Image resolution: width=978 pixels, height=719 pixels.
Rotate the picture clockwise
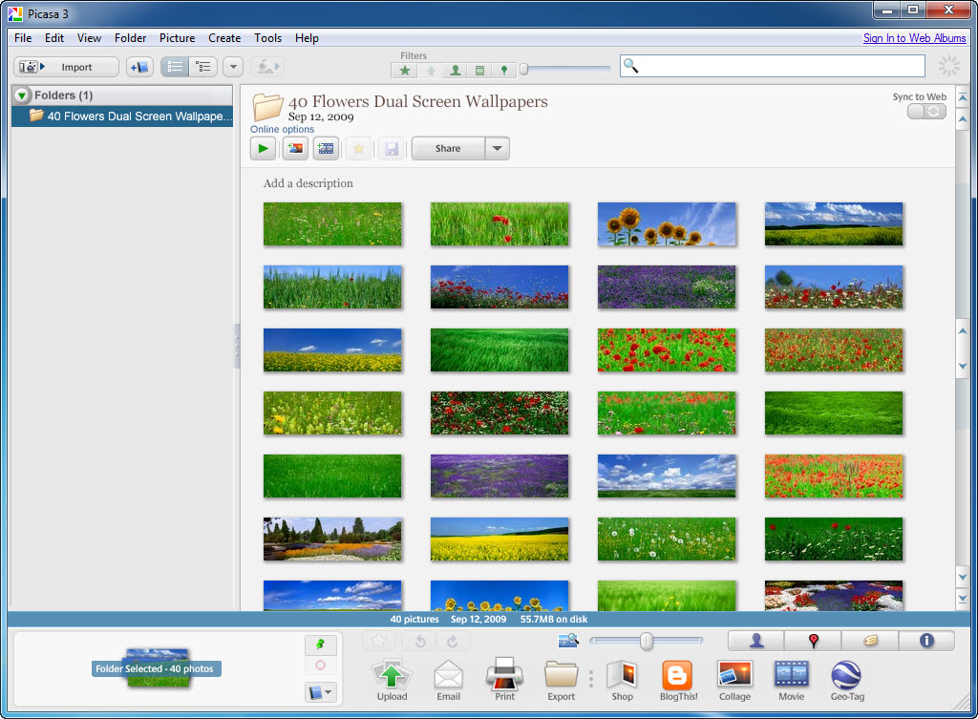[453, 641]
